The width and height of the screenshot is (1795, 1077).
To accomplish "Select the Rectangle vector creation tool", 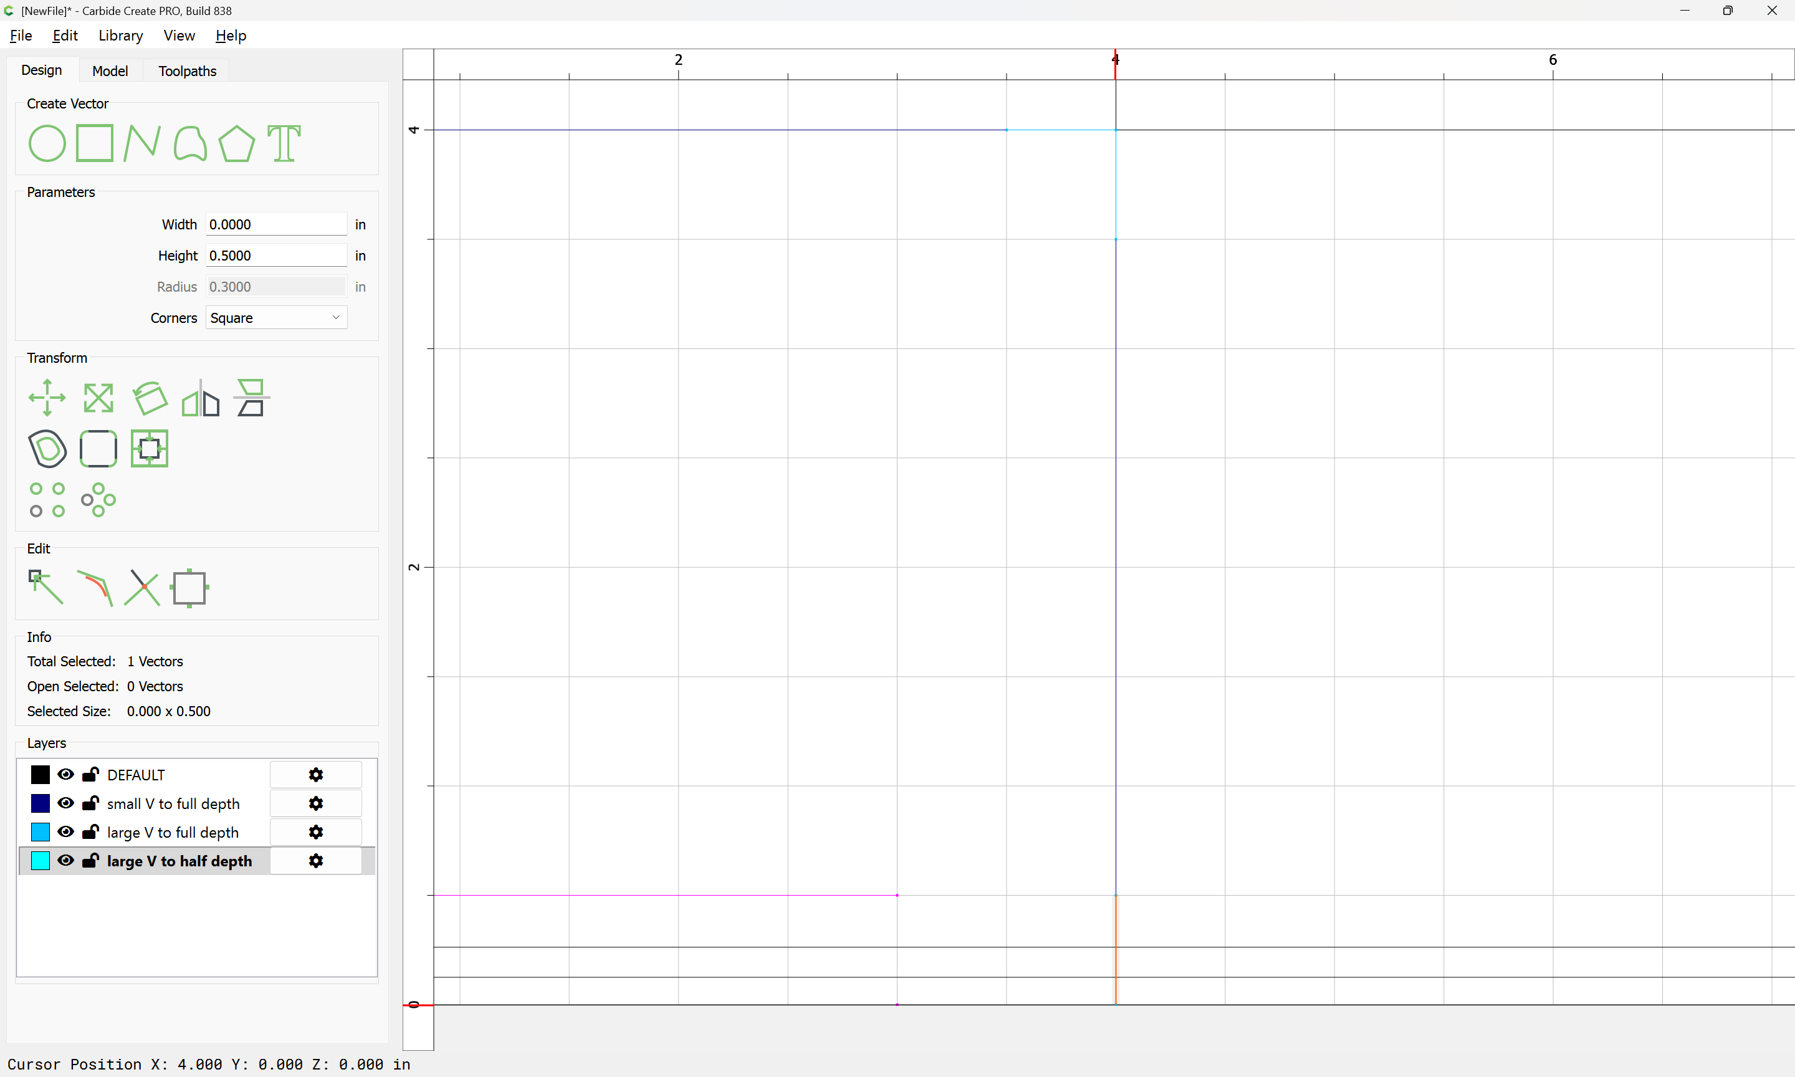I will coord(95,143).
